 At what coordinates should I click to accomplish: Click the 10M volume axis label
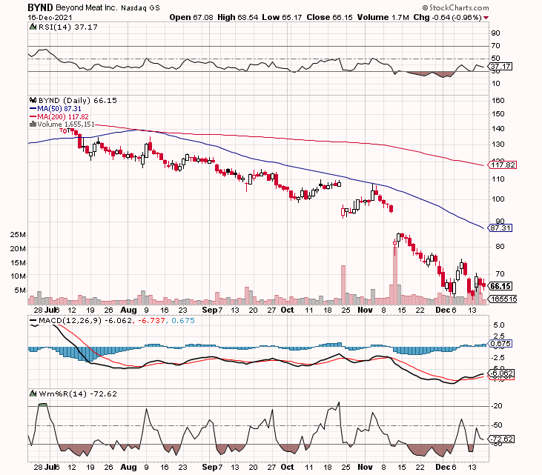point(18,276)
